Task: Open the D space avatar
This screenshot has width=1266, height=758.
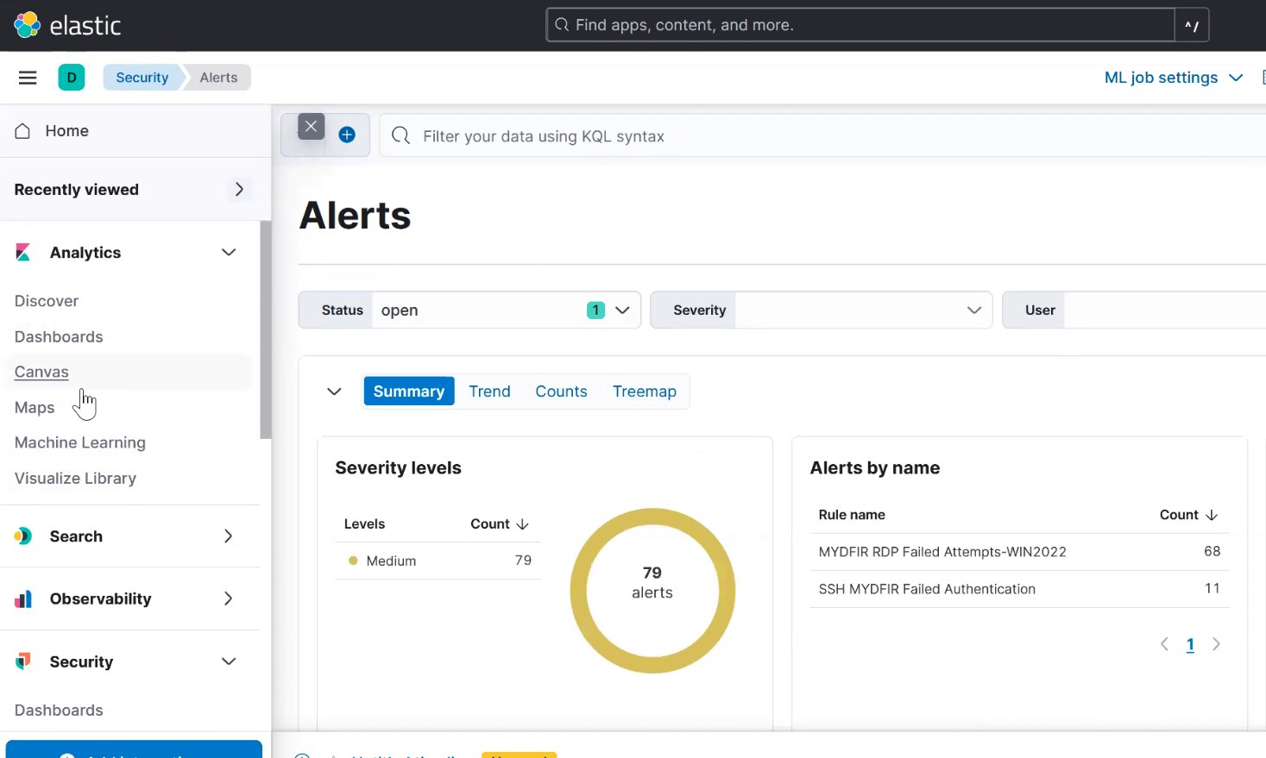Action: 72,78
